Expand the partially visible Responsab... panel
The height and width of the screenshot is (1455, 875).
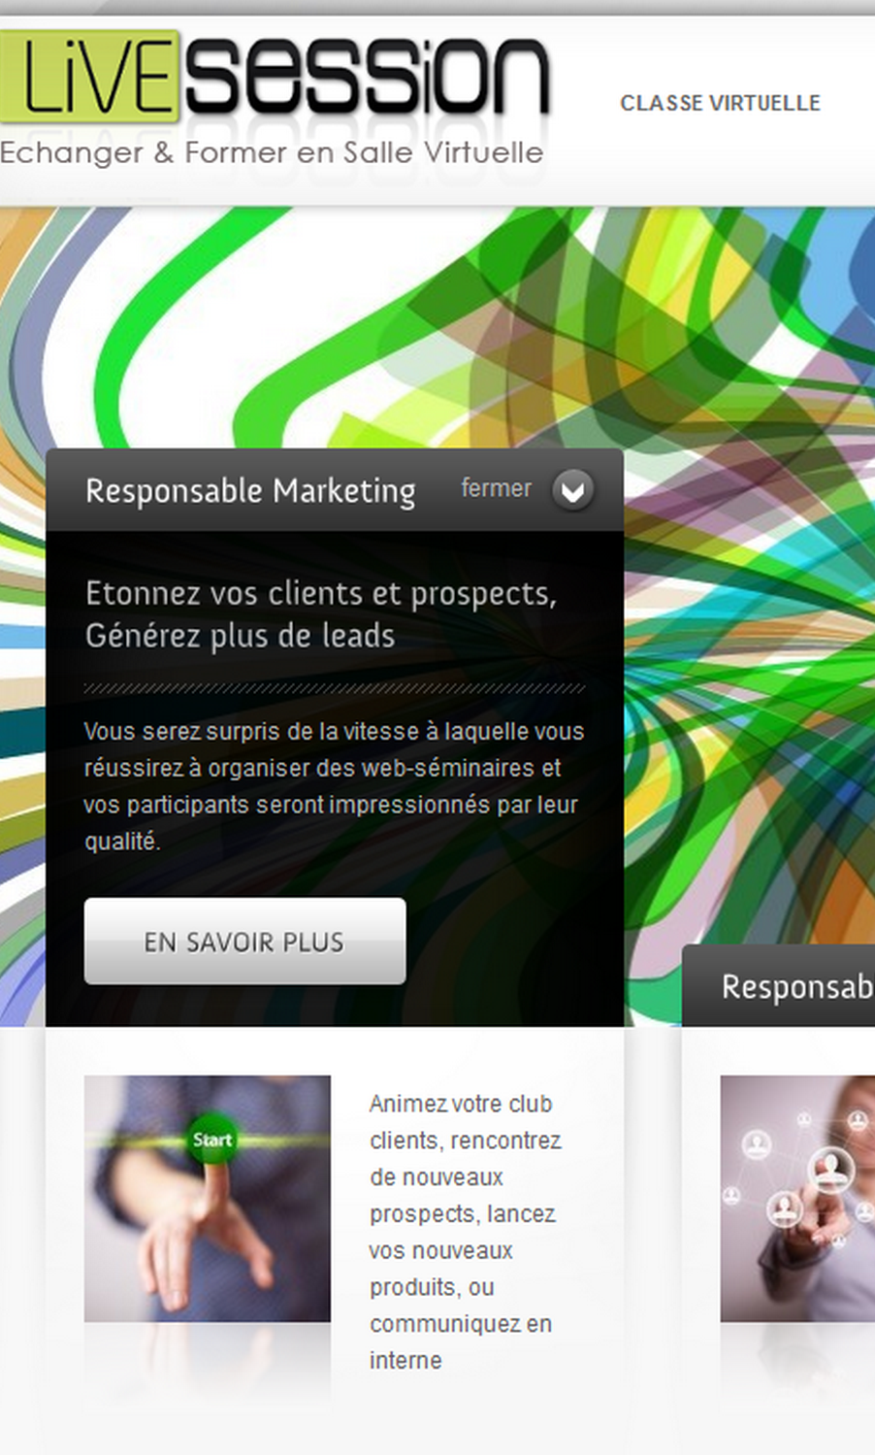(x=778, y=986)
